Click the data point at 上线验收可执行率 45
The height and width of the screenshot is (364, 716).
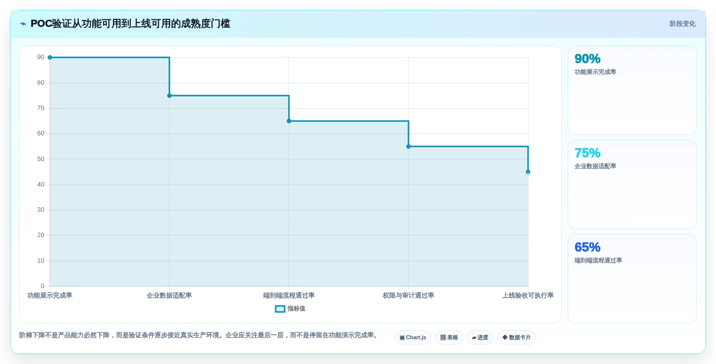click(x=528, y=172)
